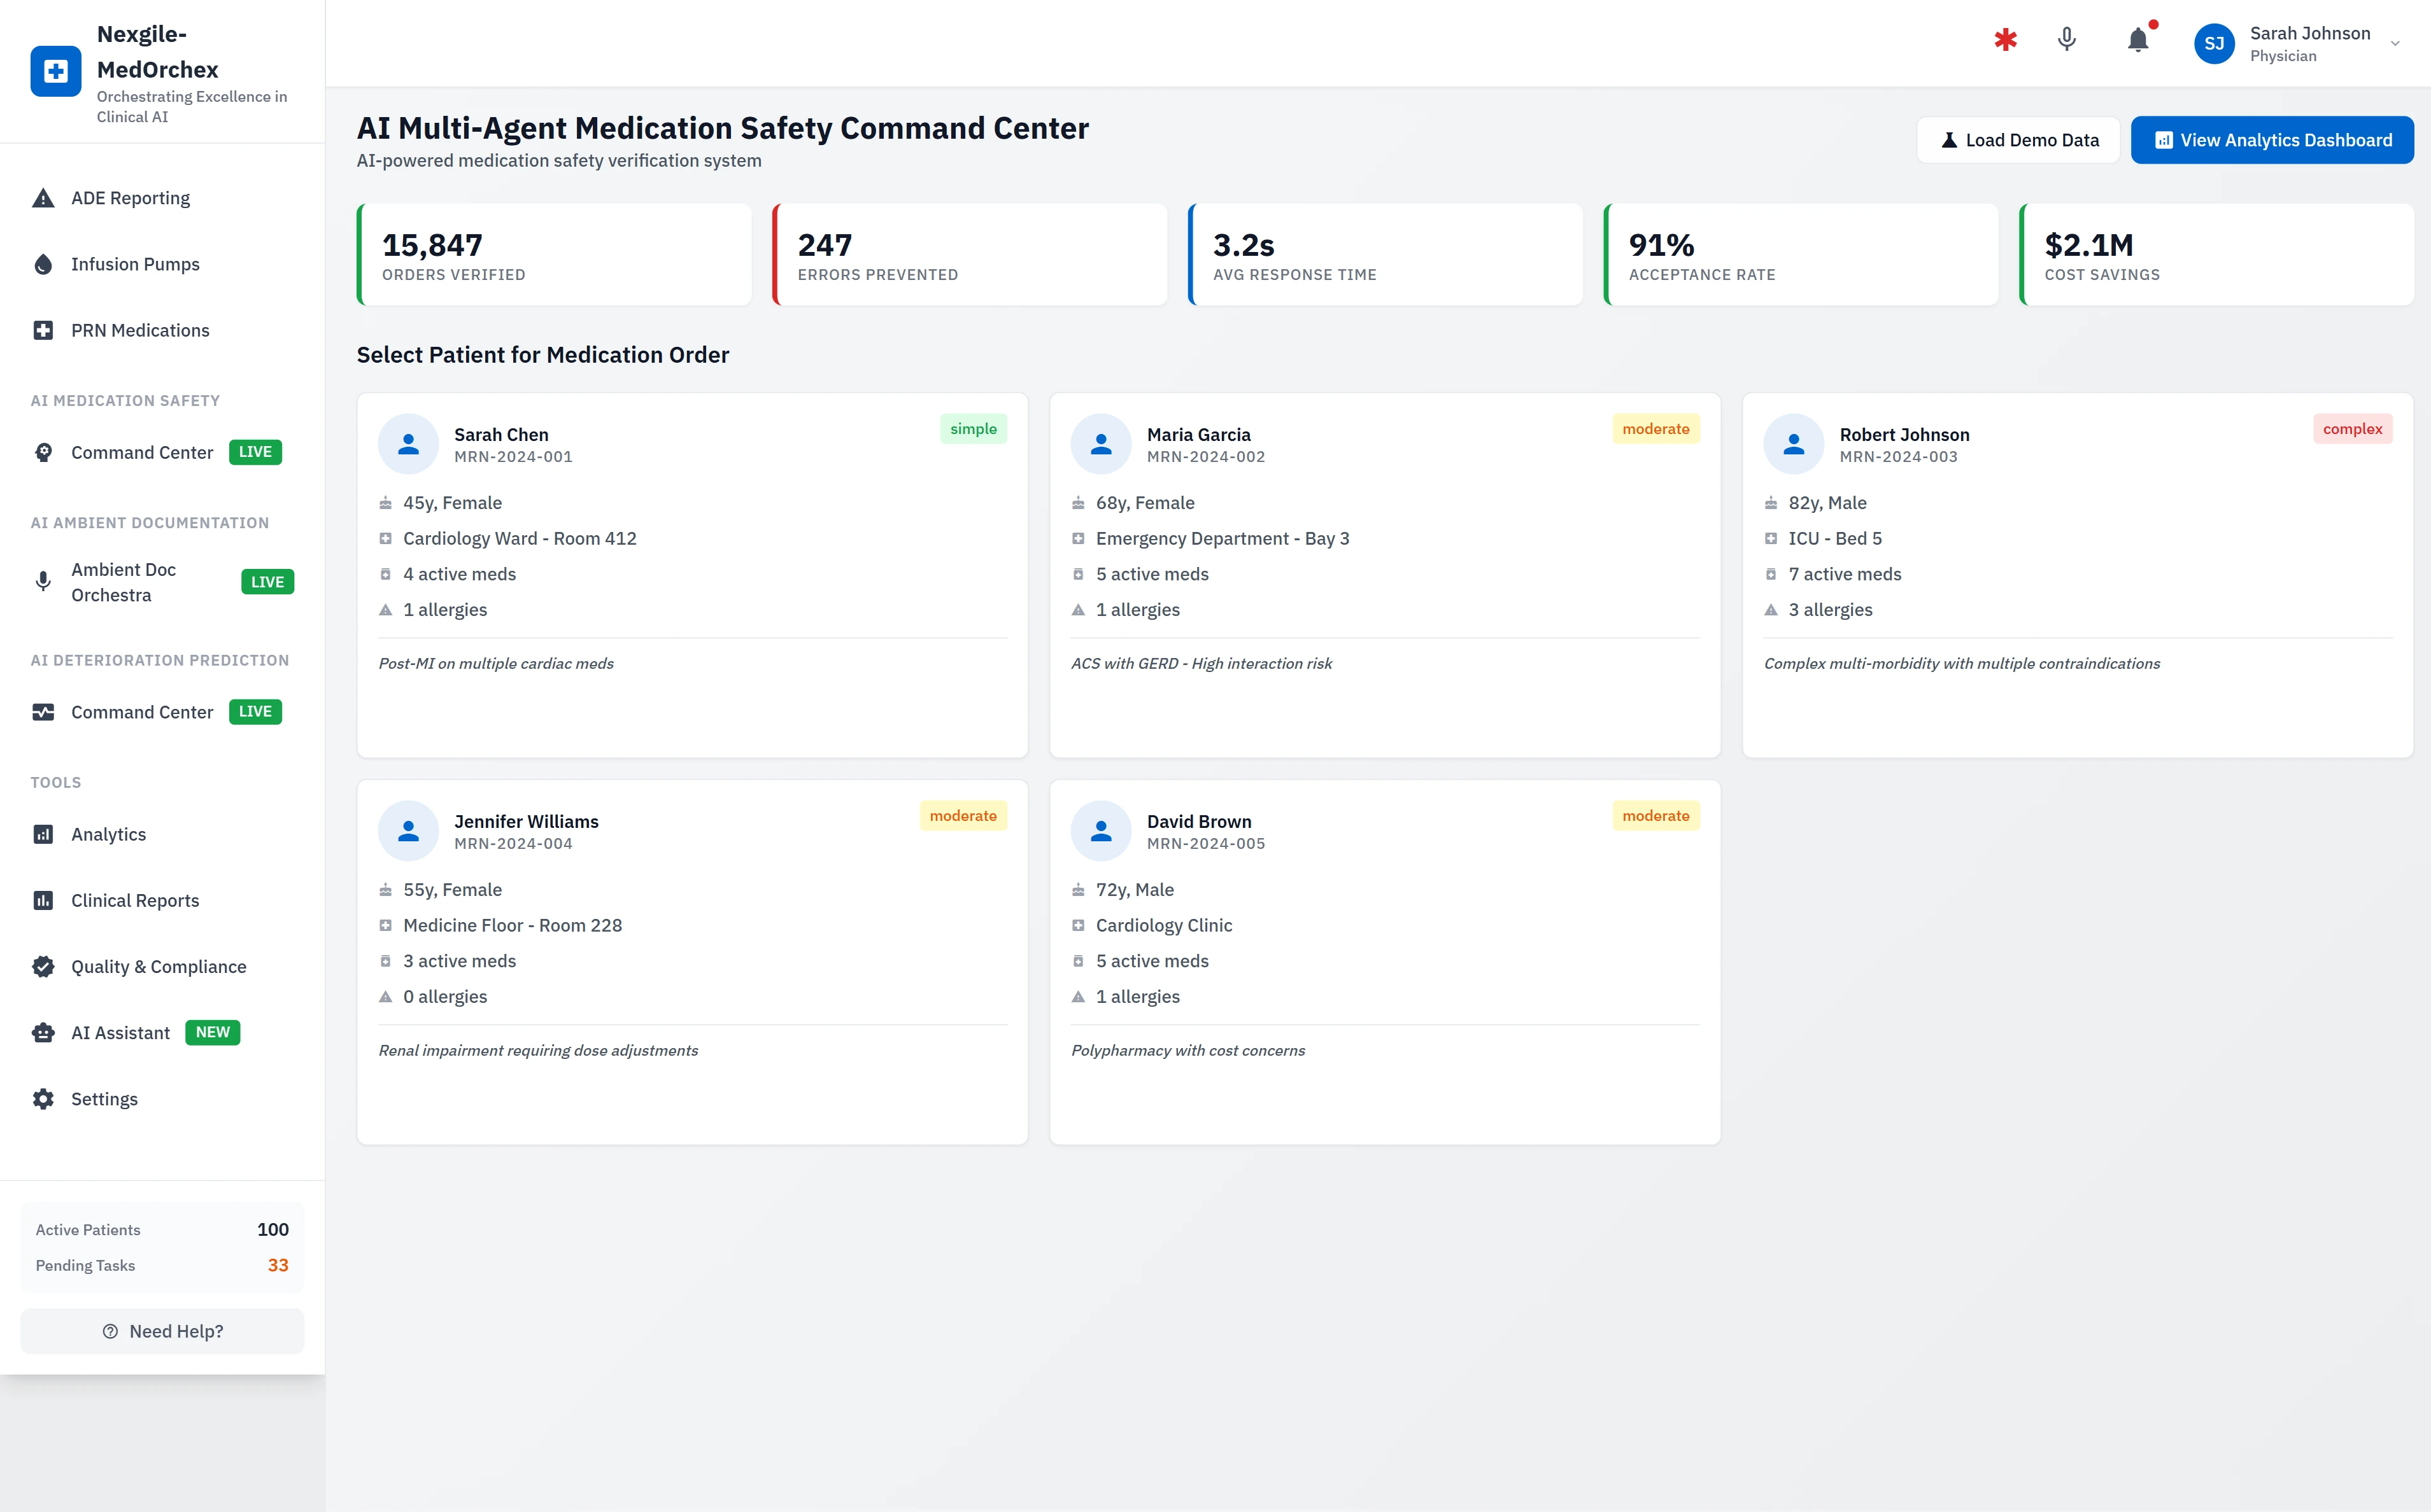Click the Analytics chart icon in Tools
2431x1512 pixels.
click(x=43, y=834)
